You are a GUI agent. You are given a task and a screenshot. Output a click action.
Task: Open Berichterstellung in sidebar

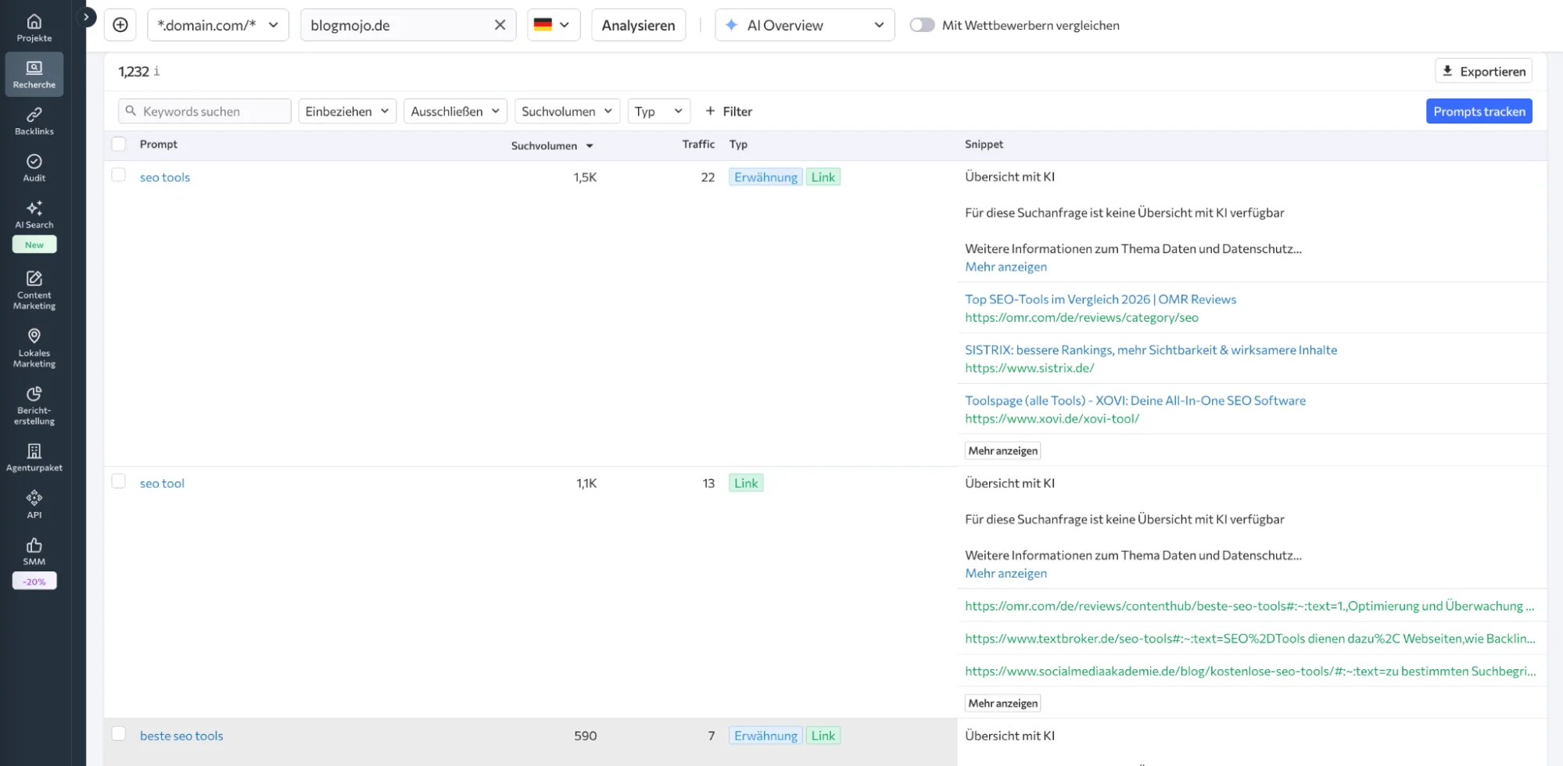pyautogui.click(x=34, y=406)
